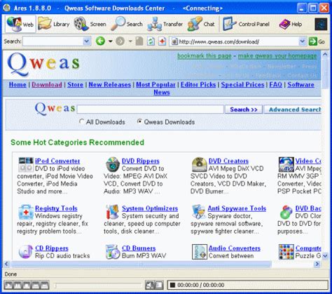Expand the Forward history dropdown arrow

pyautogui.click(x=130, y=41)
